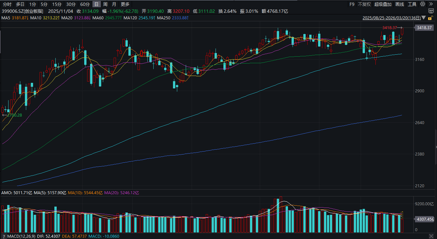This screenshot has width=437, height=239.
Task: Open the 不复权 price adjustment dropdown
Action: pos(364,4)
